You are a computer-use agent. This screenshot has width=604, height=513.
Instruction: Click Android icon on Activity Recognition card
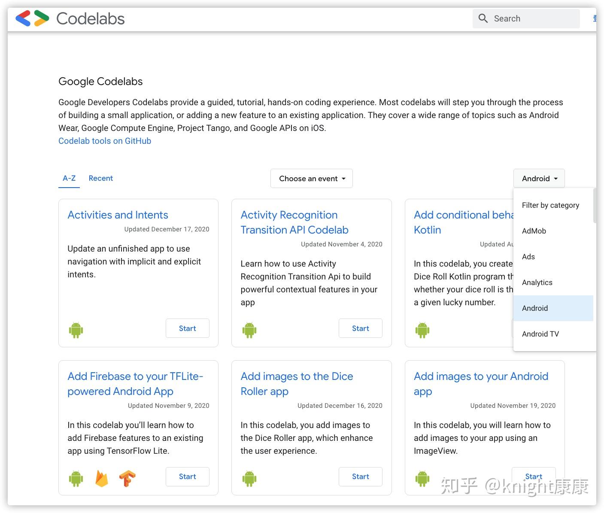tap(249, 330)
